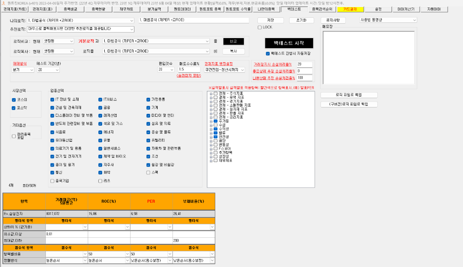The image size is (463, 267).
Task: Click the 저장 button
Action: [x=271, y=20]
